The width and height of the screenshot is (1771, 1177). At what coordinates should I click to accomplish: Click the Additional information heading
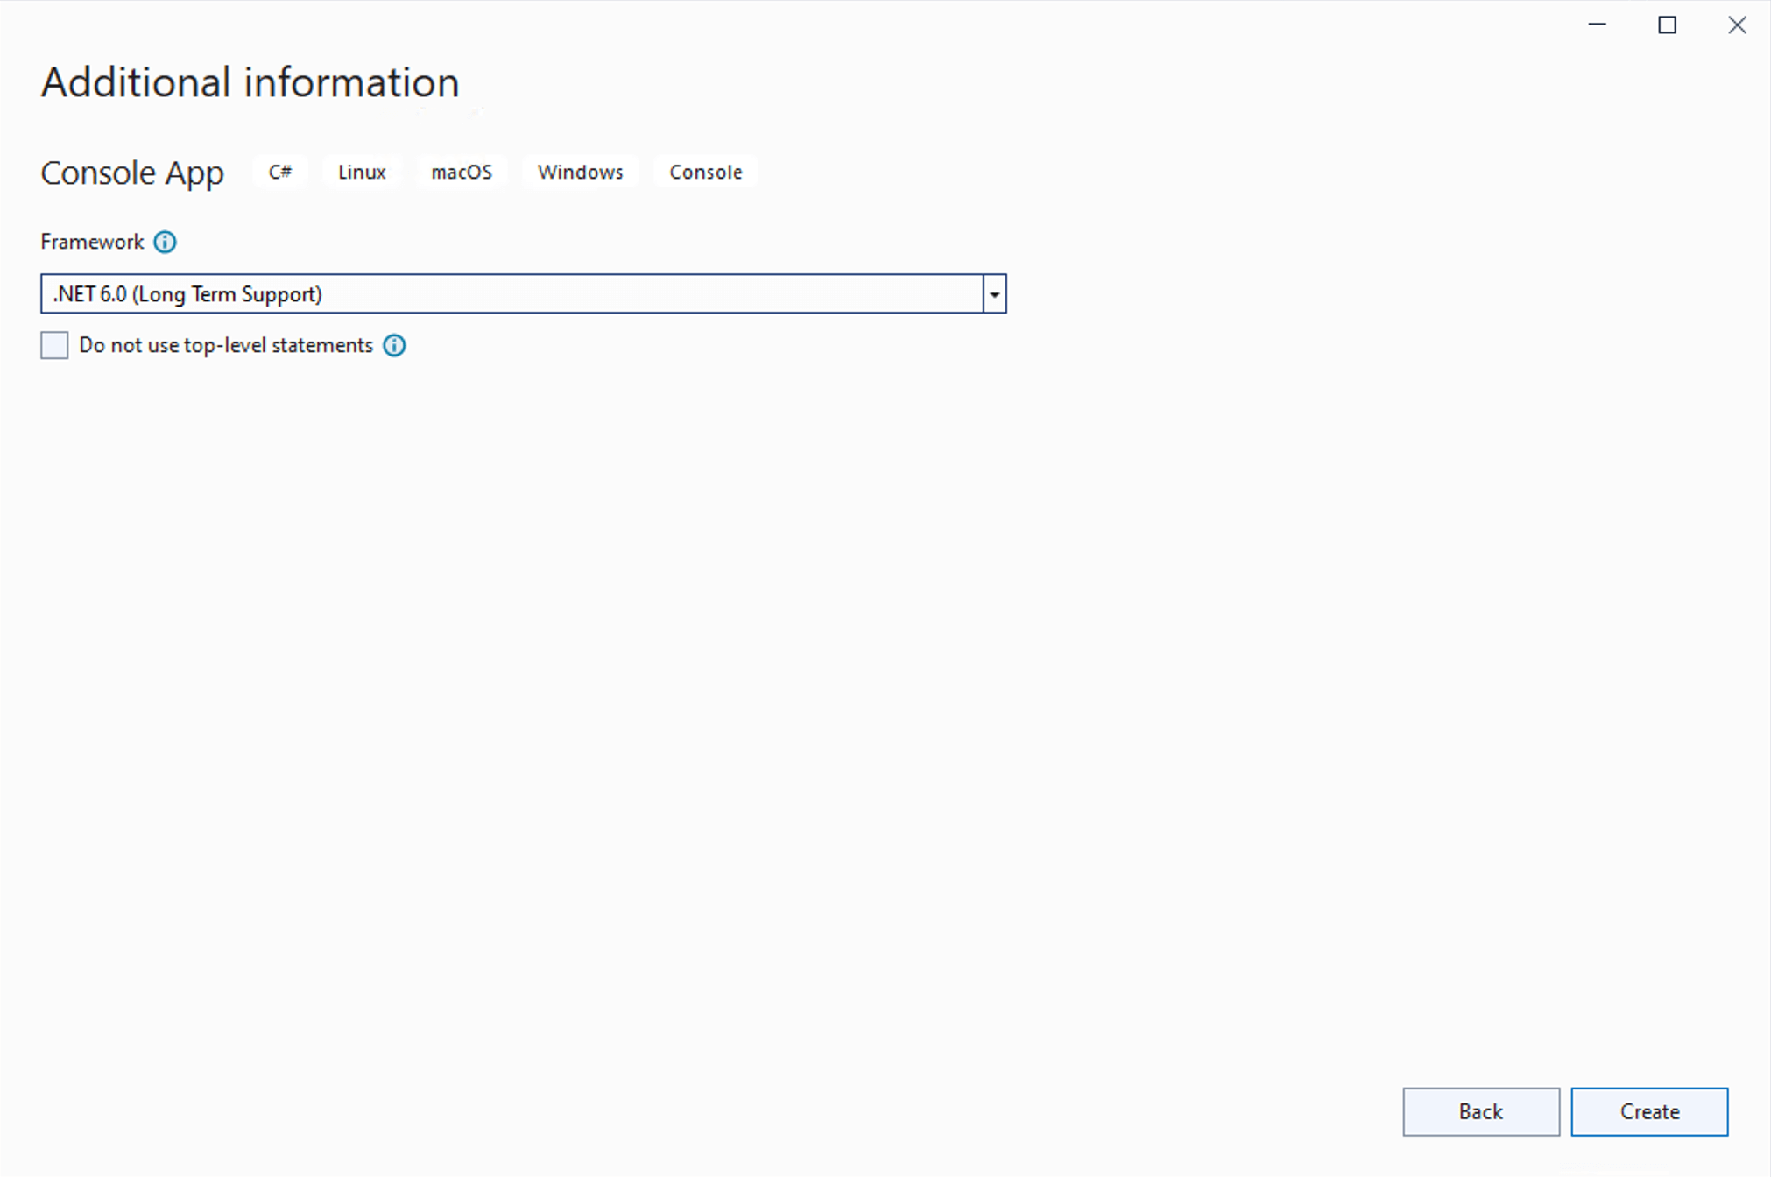coord(250,81)
